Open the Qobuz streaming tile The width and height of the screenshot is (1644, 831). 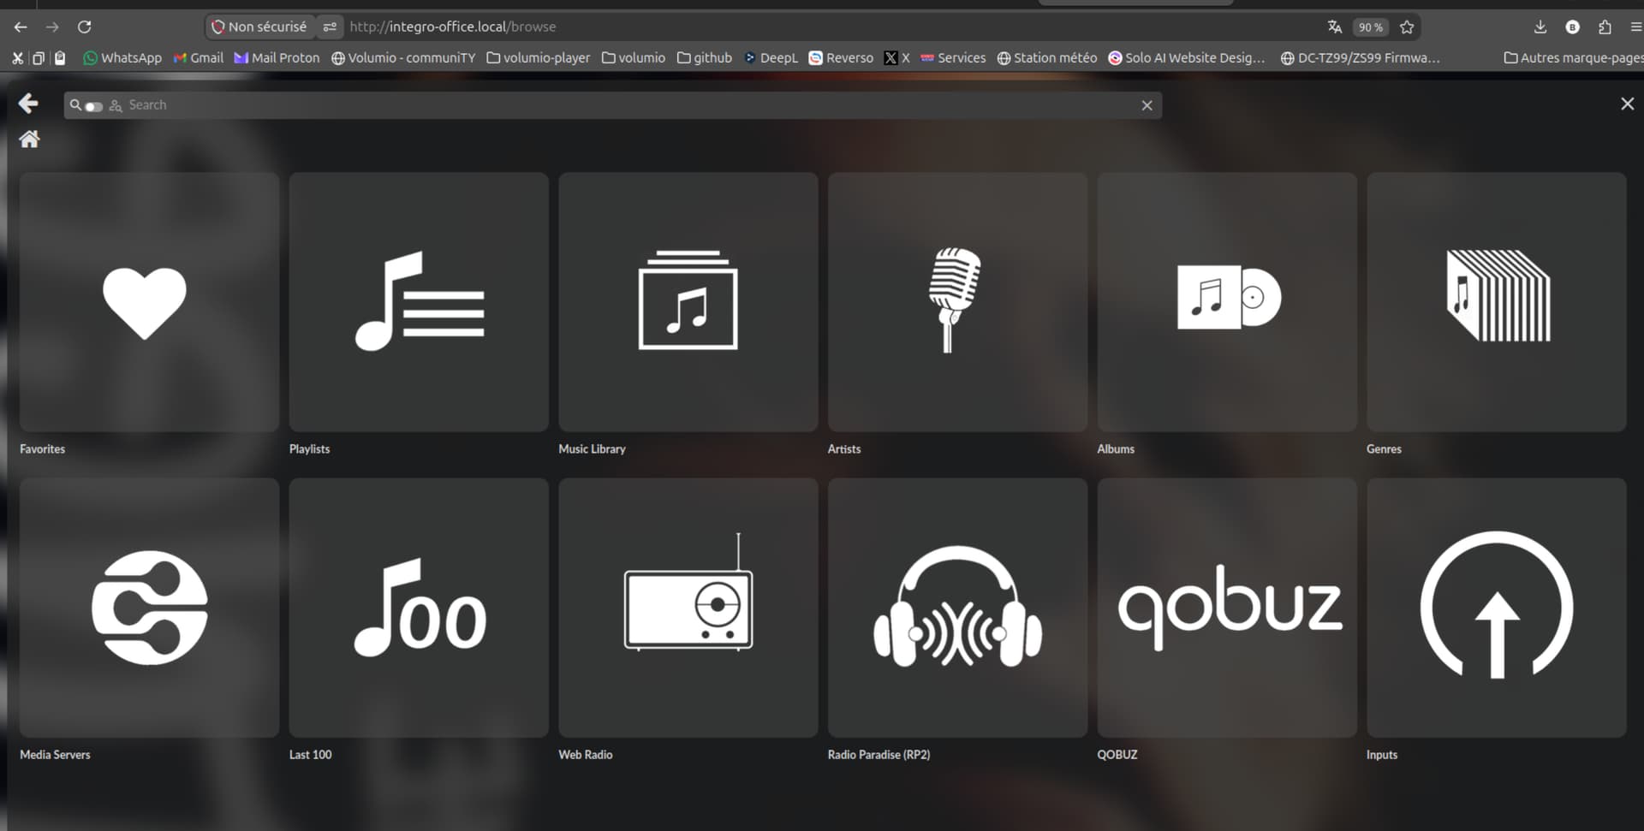1227,608
